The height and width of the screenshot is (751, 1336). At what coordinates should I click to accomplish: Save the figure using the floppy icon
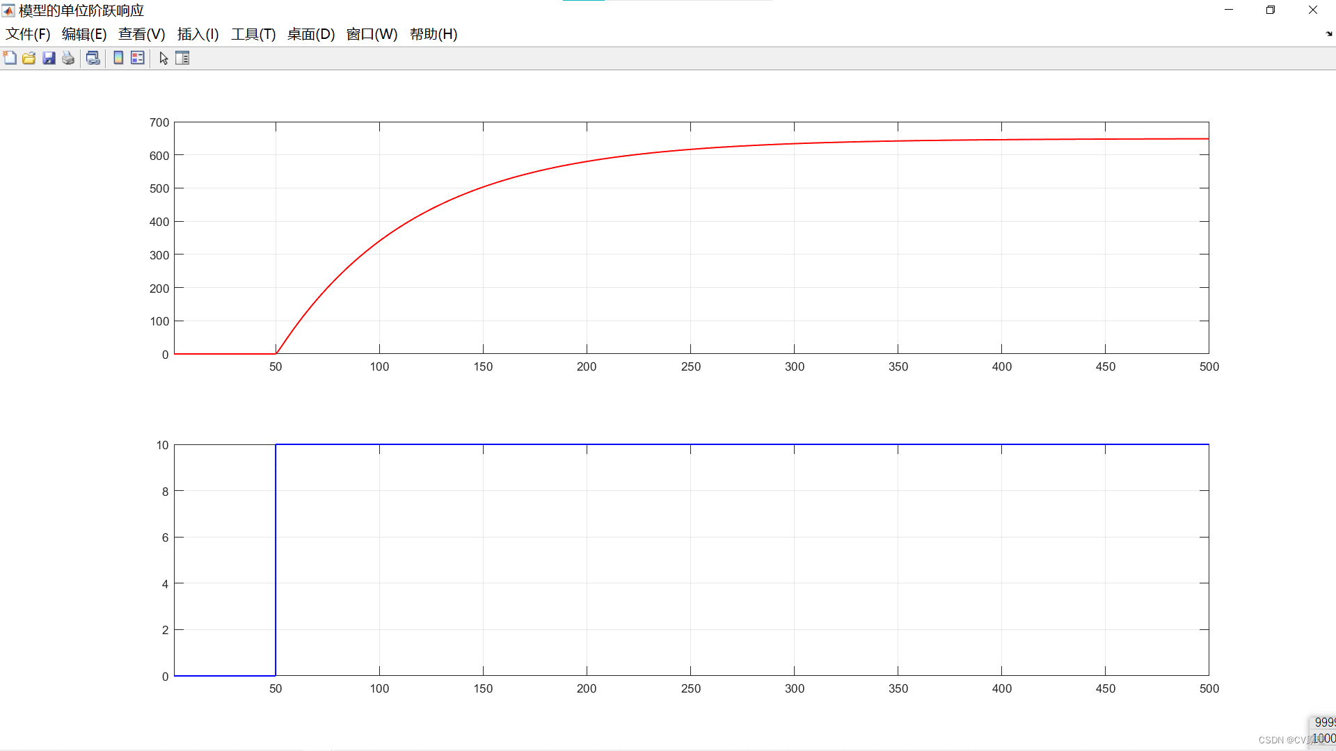tap(49, 58)
